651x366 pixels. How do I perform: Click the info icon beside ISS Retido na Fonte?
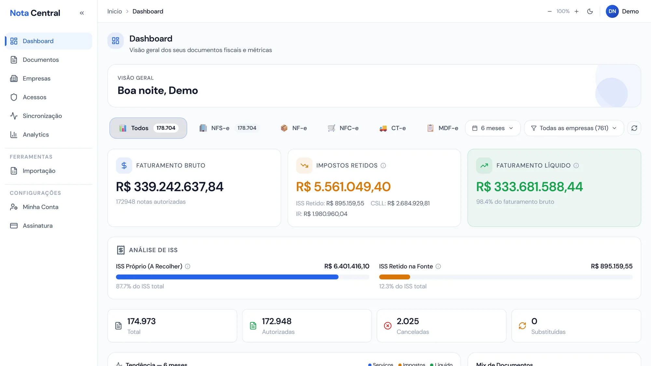pos(438,266)
